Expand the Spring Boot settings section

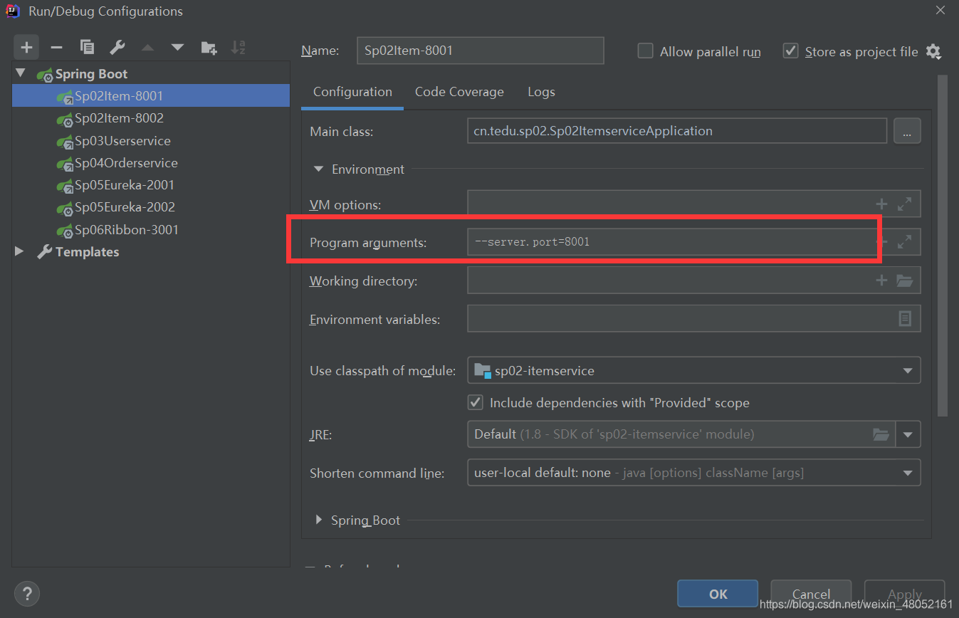coord(318,520)
